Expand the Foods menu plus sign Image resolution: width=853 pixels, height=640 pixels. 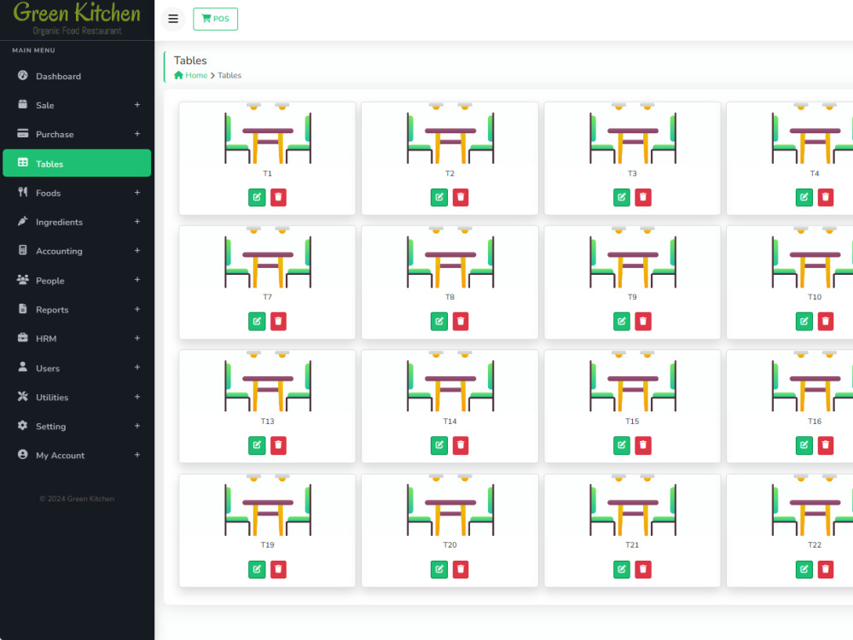tap(137, 193)
